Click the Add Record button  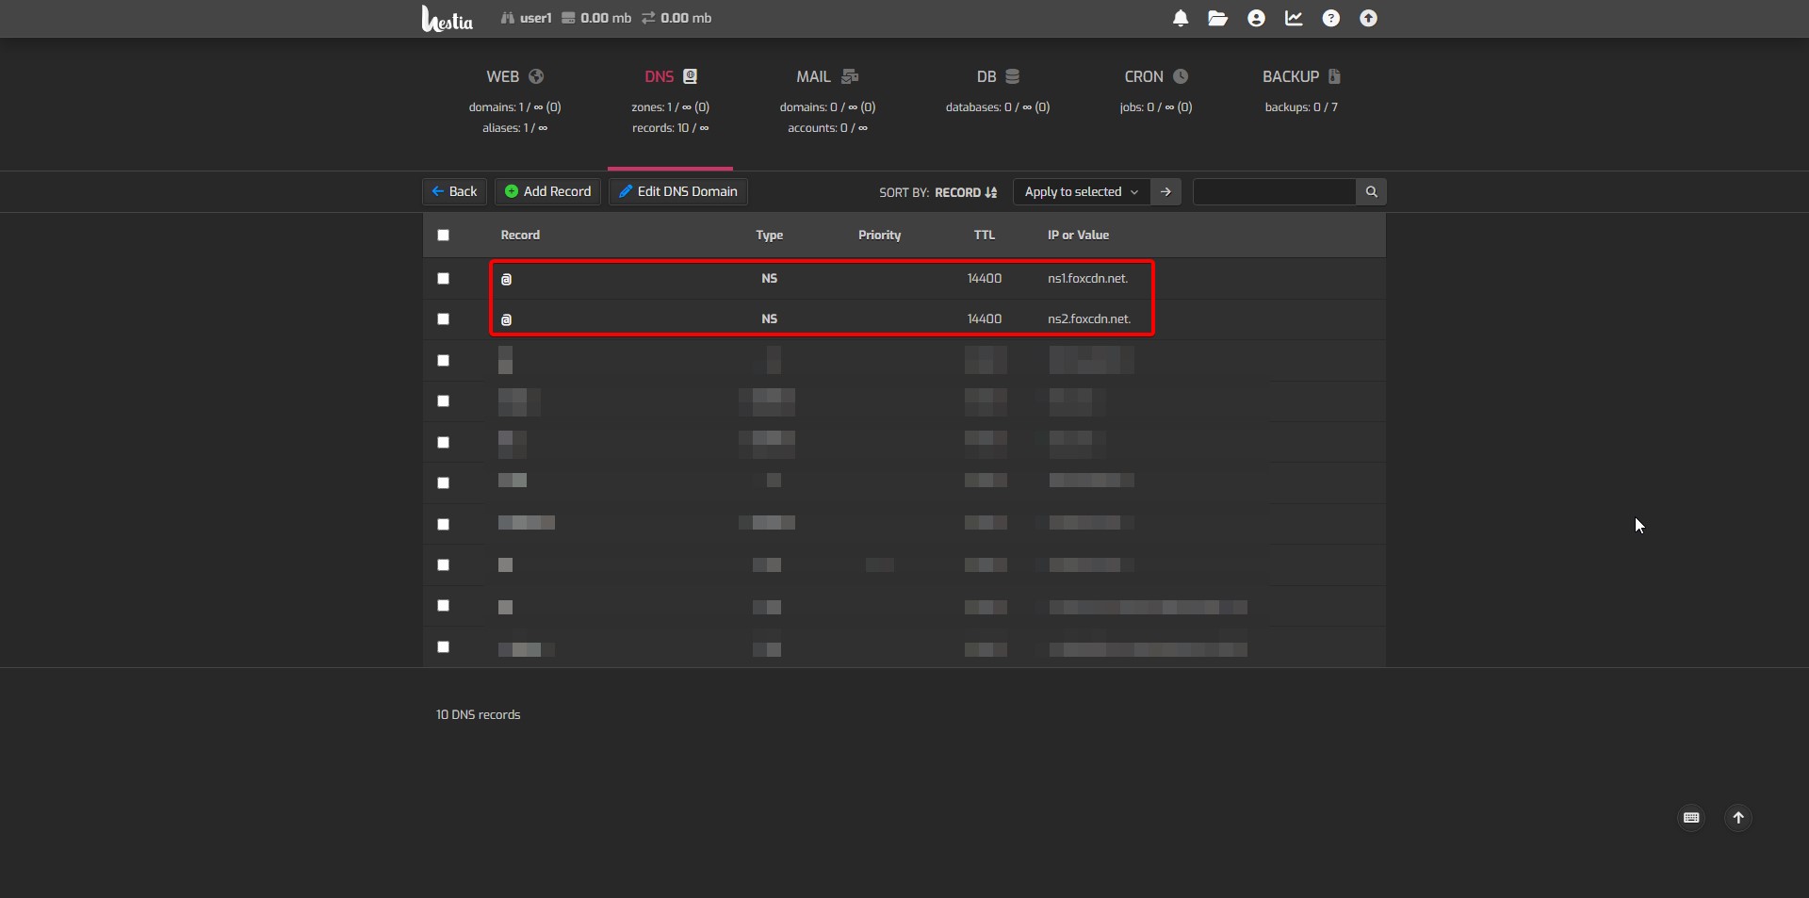click(x=547, y=192)
